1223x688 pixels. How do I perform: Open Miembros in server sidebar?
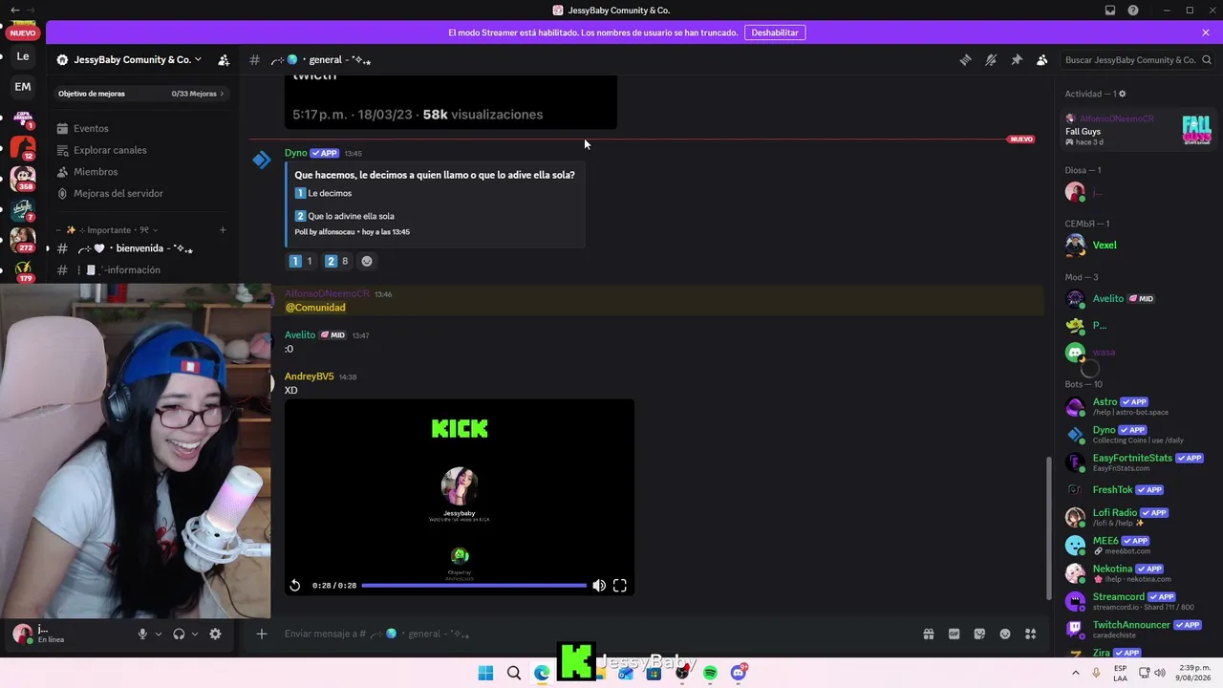[x=96, y=172]
